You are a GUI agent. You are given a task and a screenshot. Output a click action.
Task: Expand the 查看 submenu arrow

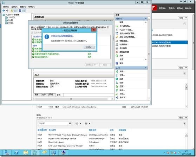146,59
